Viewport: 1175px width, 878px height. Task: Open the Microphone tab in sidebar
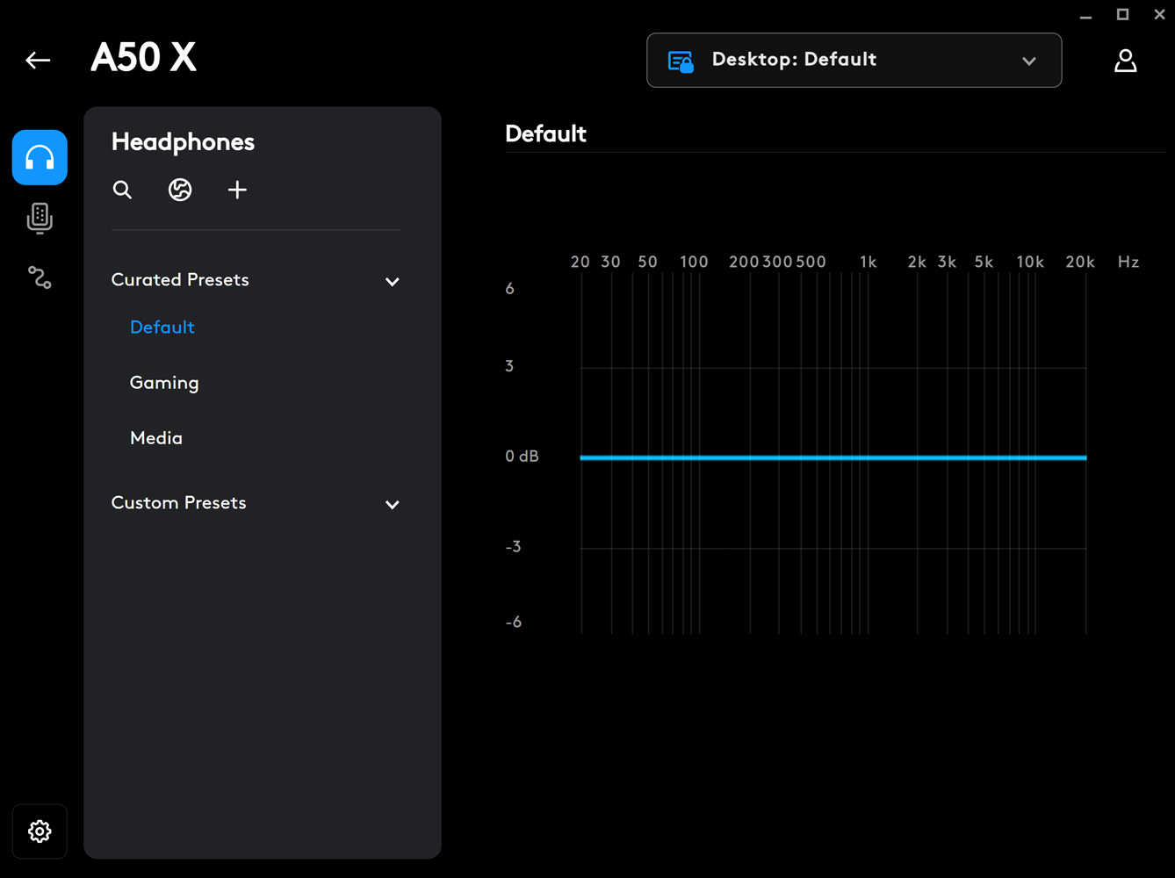(x=40, y=218)
